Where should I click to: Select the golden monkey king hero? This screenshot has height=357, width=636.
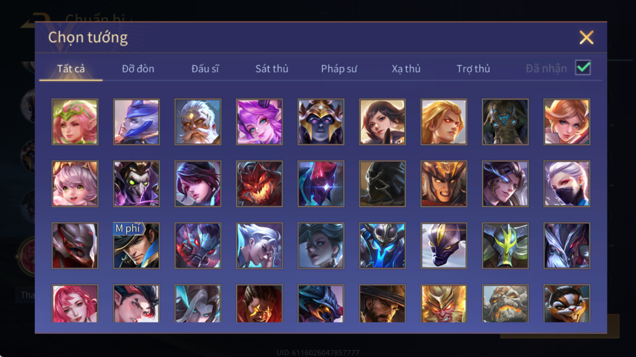coord(444,304)
